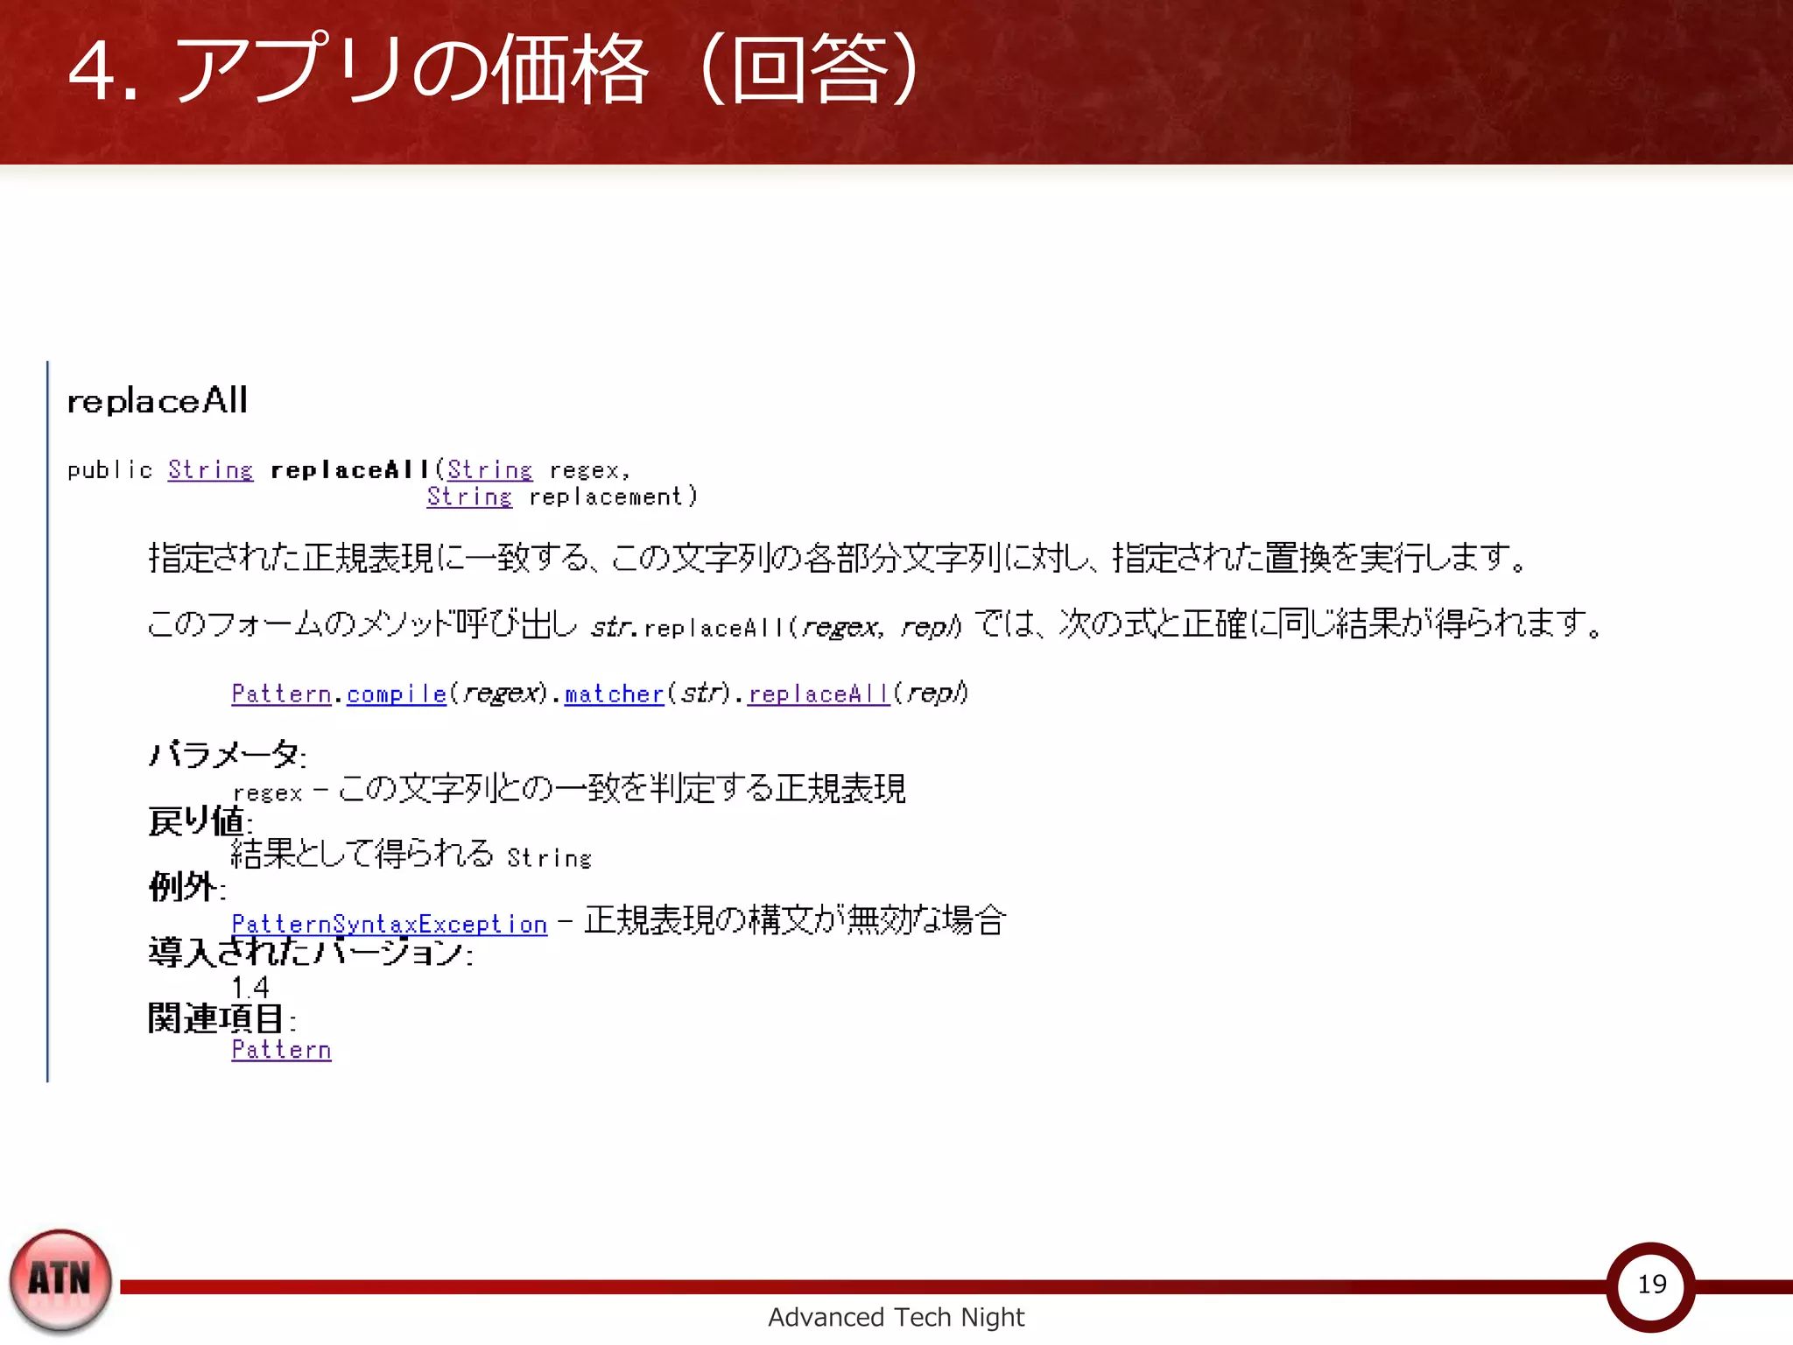Viewport: 1793px width, 1345px height.
Task: Click the replaceAll heading
Action: (x=158, y=401)
